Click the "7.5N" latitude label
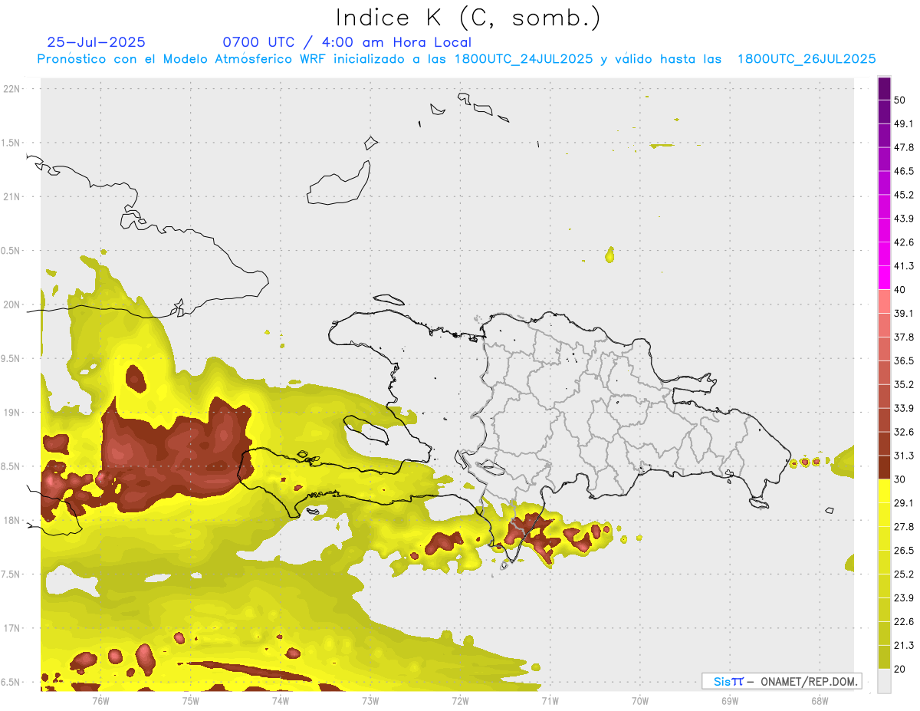The width and height of the screenshot is (920, 711). click(x=11, y=574)
